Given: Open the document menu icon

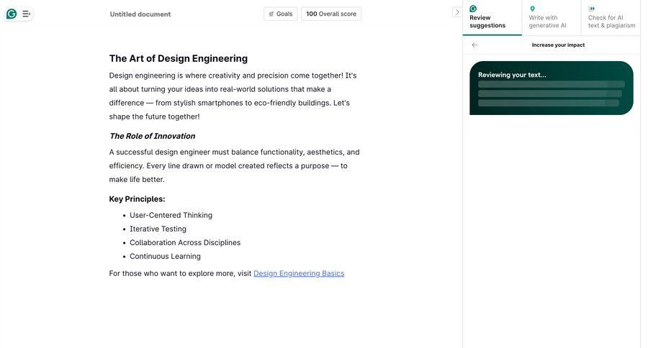Looking at the screenshot, I should pos(26,14).
